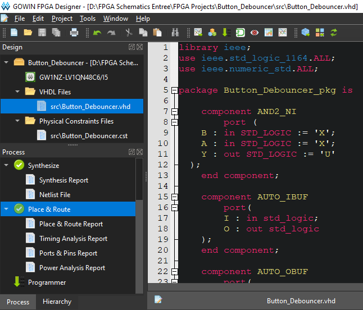Click the Print toolbar icon
This screenshot has width=363, height=310.
(x=74, y=33)
